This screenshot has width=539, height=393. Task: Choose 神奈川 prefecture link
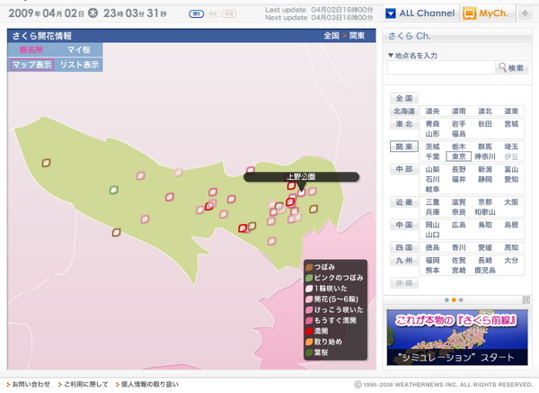[x=485, y=156]
